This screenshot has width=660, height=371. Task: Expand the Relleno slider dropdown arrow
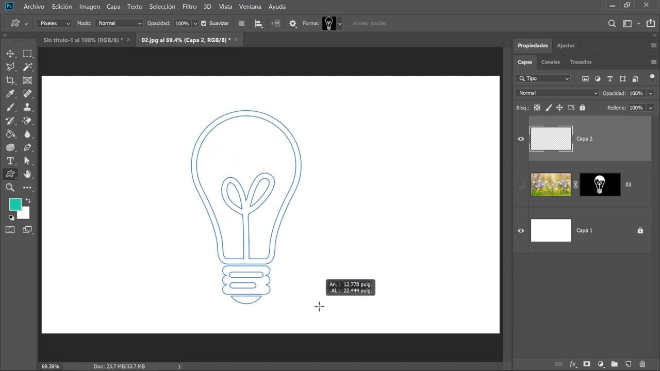(650, 108)
